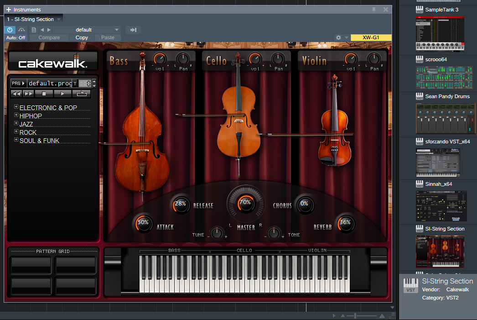Click the Cello vol knob
The height and width of the screenshot is (320, 477).
coord(255,58)
